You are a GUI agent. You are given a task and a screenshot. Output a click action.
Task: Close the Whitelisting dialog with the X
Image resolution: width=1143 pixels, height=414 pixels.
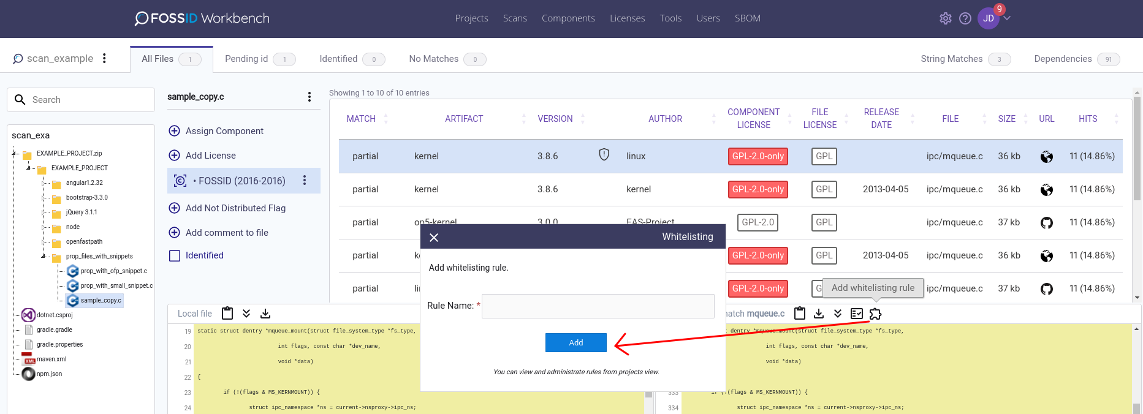tap(434, 237)
